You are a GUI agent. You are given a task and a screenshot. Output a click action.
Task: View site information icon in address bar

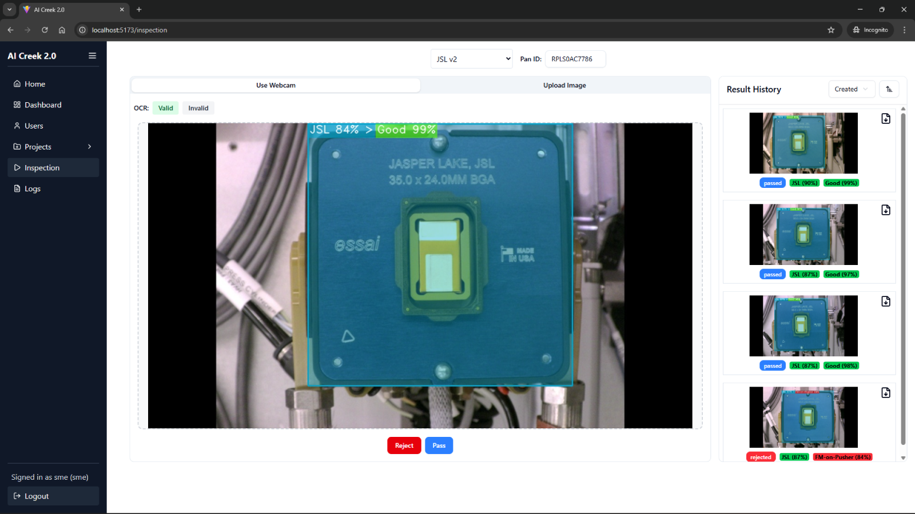click(x=82, y=30)
